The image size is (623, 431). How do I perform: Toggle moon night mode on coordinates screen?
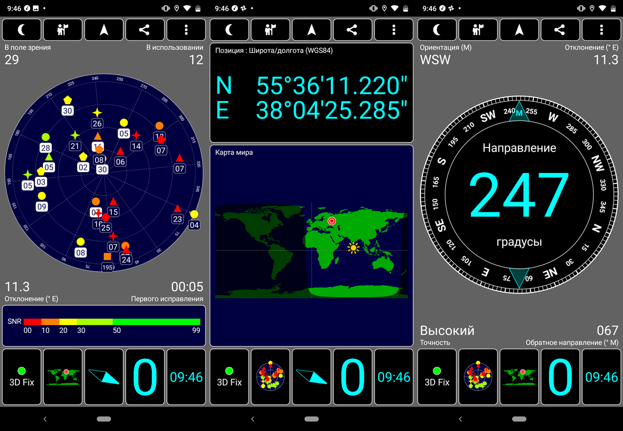(x=229, y=30)
